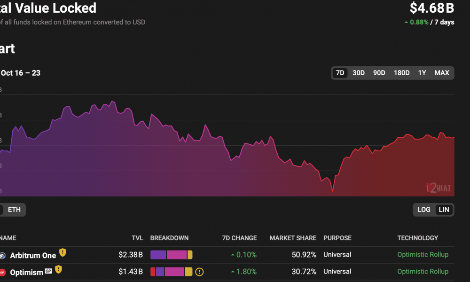Click Arbitrum One 0.10% change value

243,255
